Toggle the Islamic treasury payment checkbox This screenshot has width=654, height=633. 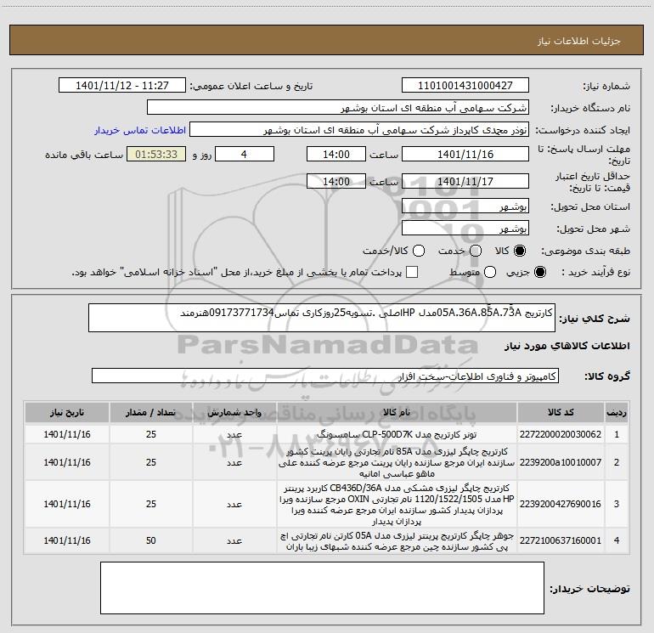tap(412, 272)
